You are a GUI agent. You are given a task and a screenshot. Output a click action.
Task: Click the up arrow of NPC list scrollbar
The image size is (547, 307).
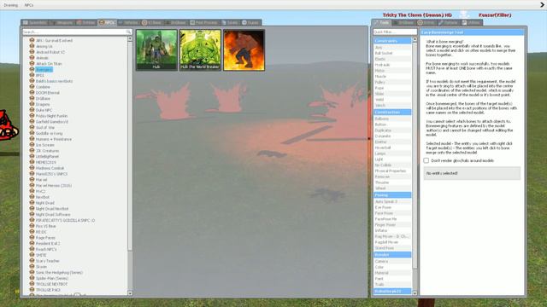coord(130,39)
